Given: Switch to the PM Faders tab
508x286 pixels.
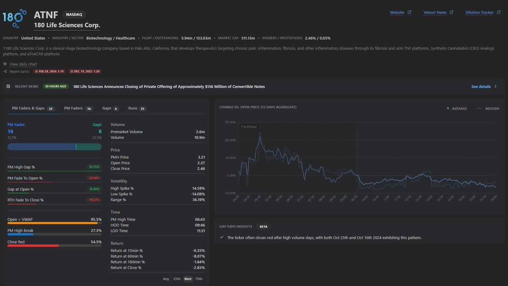Looking at the screenshot, I should click(x=78, y=109).
